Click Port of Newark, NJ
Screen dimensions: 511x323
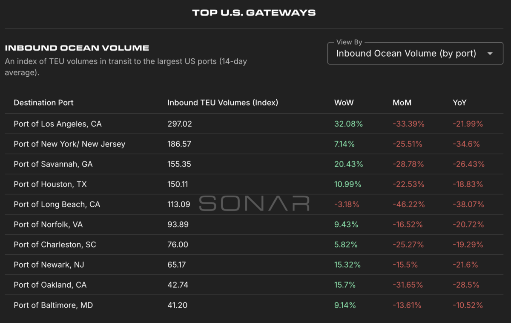click(x=49, y=265)
